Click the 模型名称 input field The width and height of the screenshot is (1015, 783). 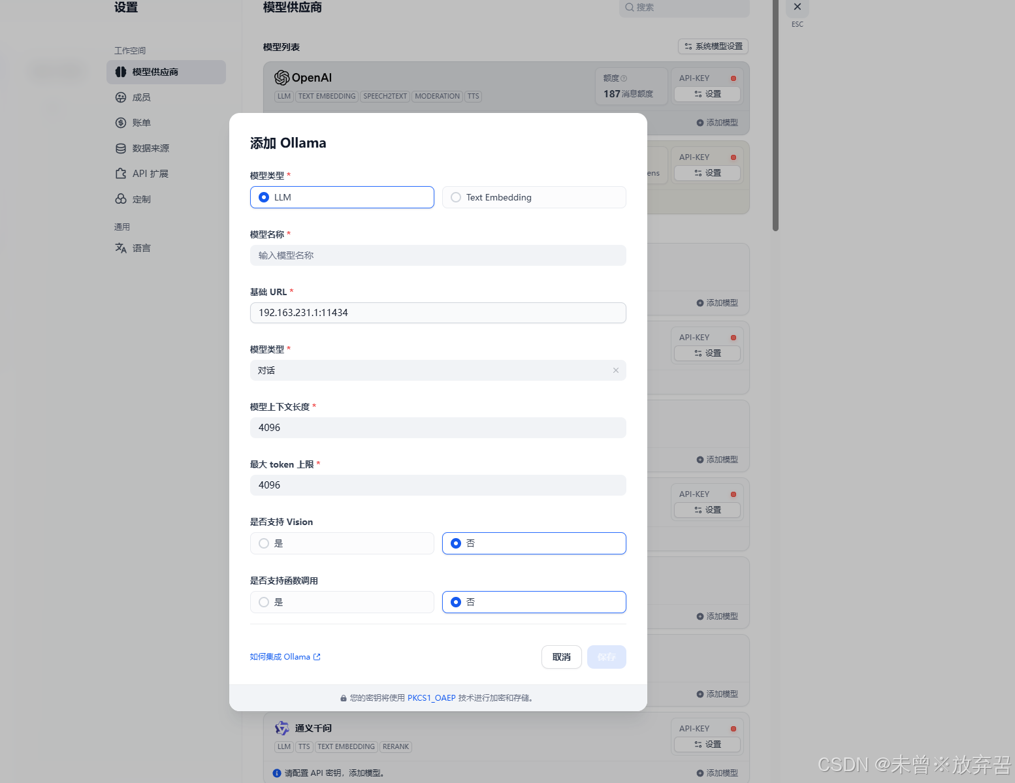pos(438,255)
